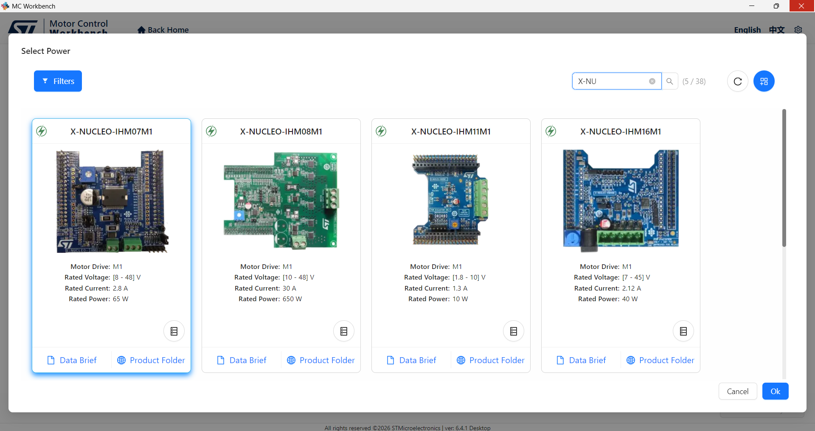Open Product Folder for X-NUCLEO-IHM11M1
The width and height of the screenshot is (815, 431).
pos(491,360)
